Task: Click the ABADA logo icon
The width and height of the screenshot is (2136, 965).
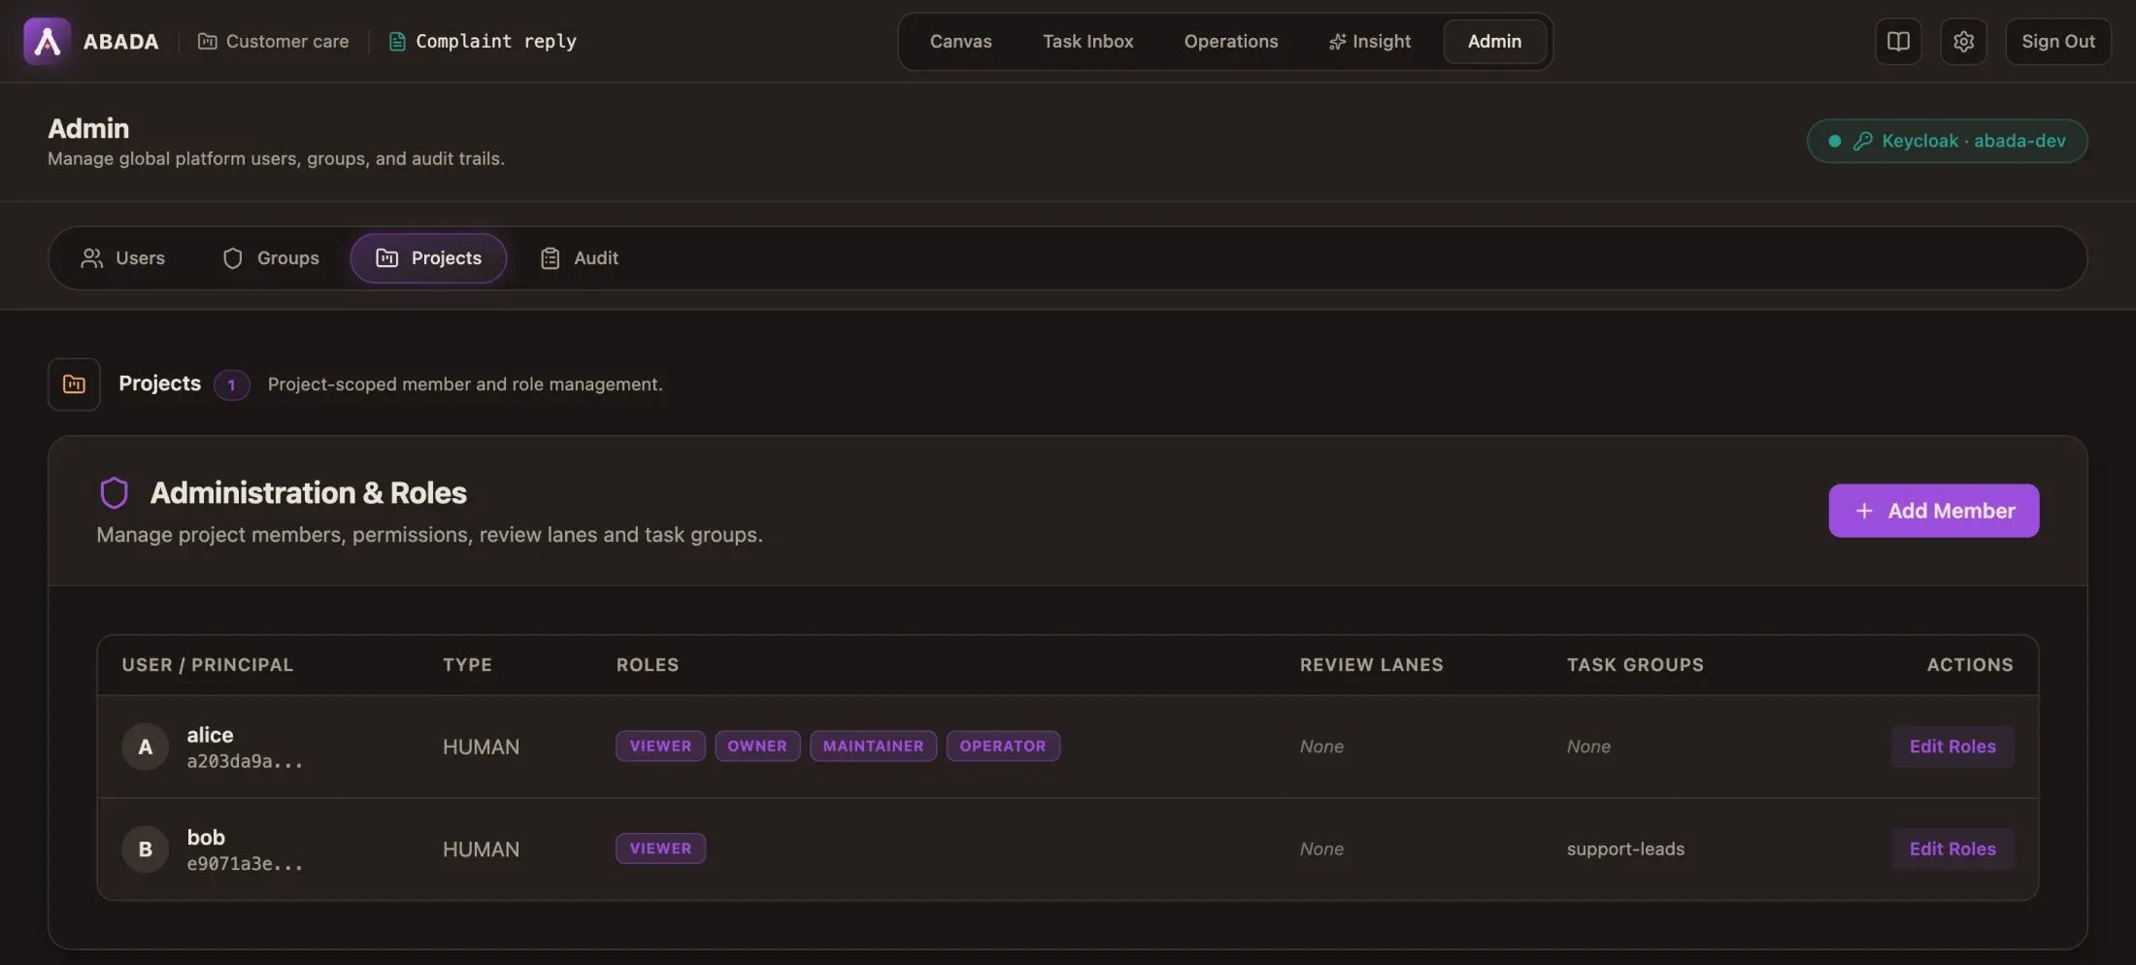Action: point(47,41)
